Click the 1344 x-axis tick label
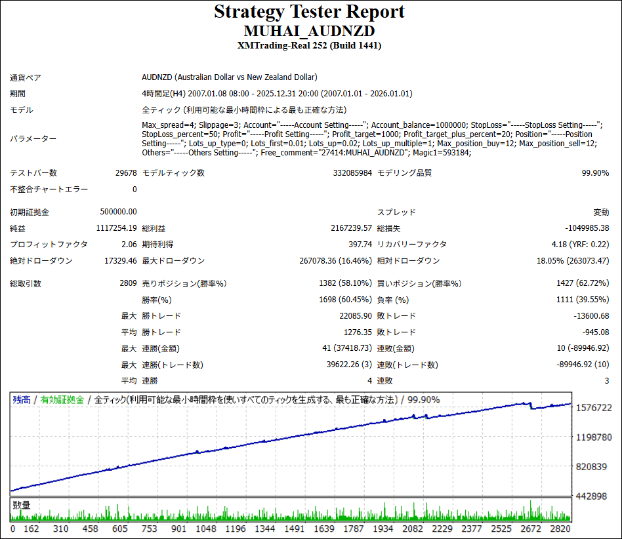The height and width of the screenshot is (539, 622). (264, 529)
